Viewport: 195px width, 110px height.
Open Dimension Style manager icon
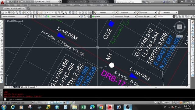click(116, 13)
